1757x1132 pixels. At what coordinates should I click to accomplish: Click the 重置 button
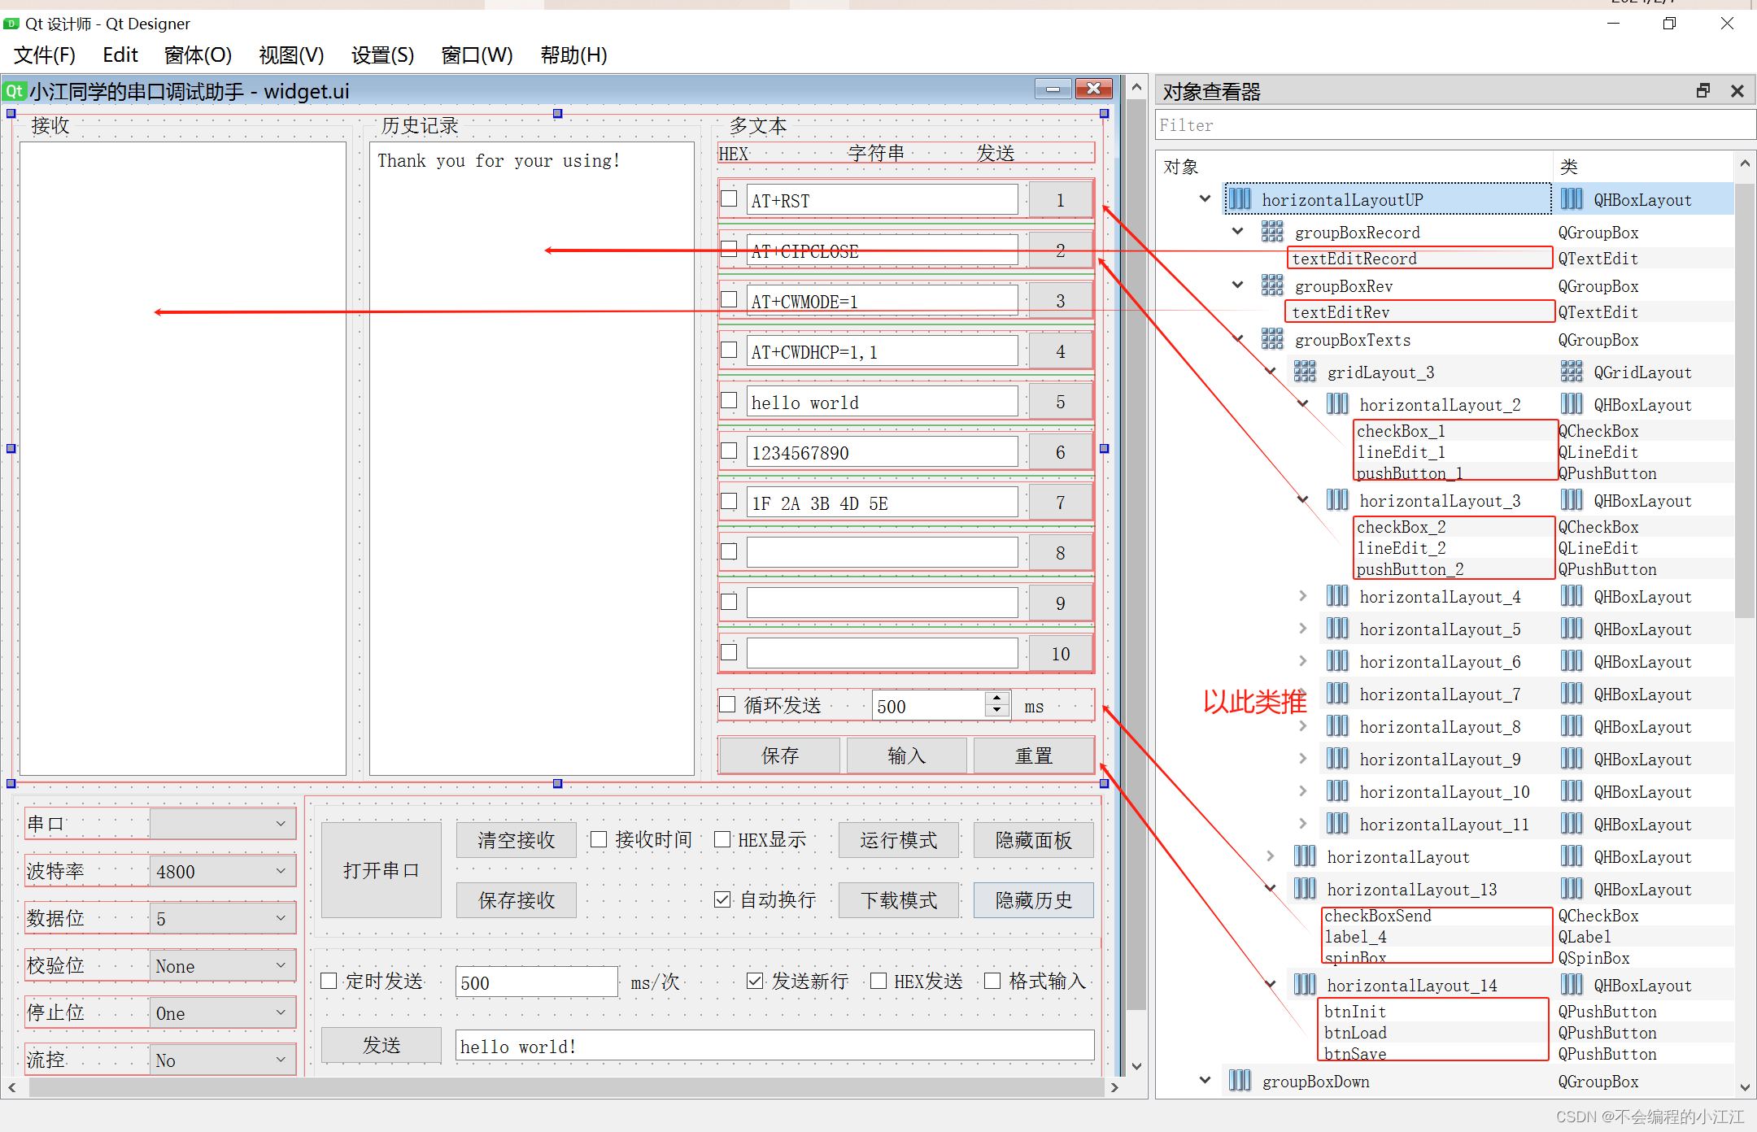pos(1033,755)
